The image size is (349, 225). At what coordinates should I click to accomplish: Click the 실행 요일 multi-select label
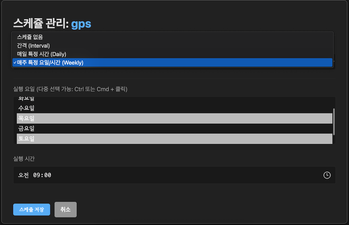click(70, 89)
